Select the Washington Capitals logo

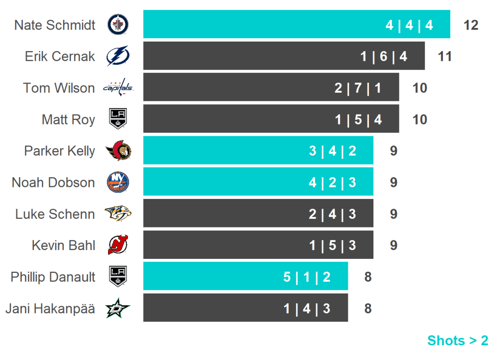(x=118, y=88)
